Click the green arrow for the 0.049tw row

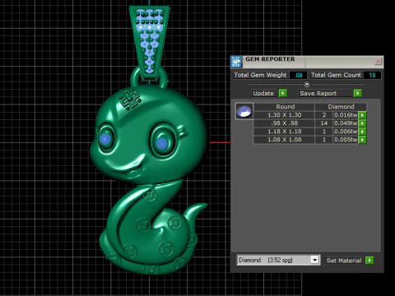[x=362, y=123]
